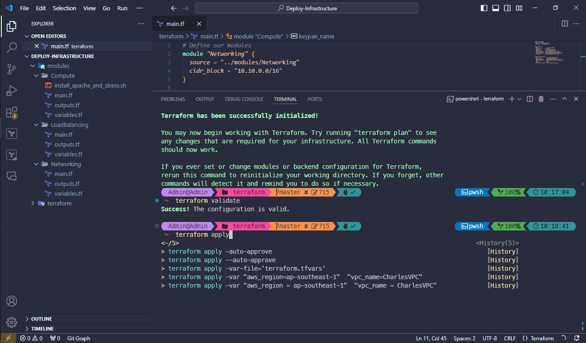The image size is (586, 343).
Task: Toggle the bottom panel layout button
Action: click(x=496, y=8)
